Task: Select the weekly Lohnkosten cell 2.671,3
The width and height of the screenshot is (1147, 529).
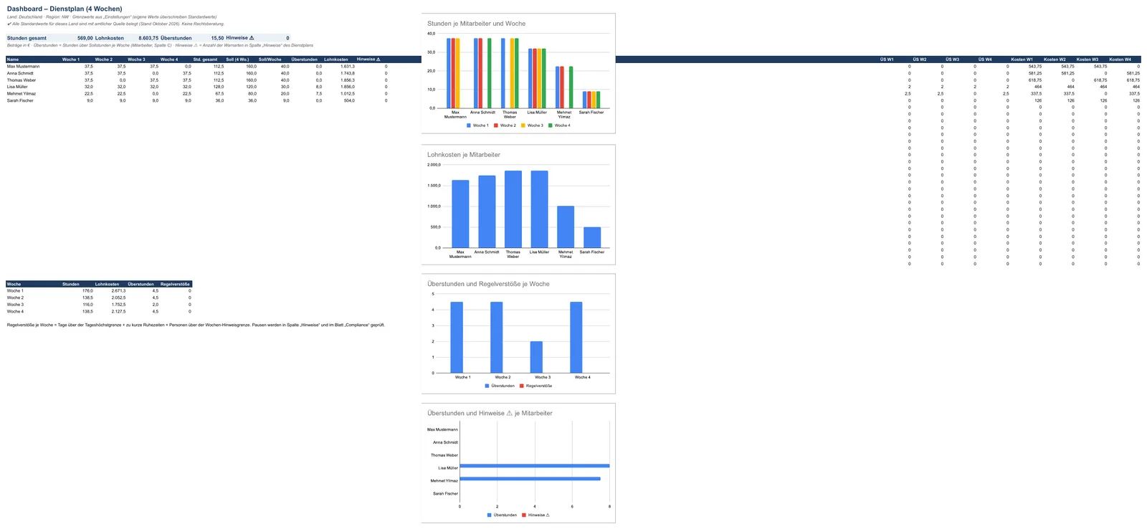Action: 118,291
